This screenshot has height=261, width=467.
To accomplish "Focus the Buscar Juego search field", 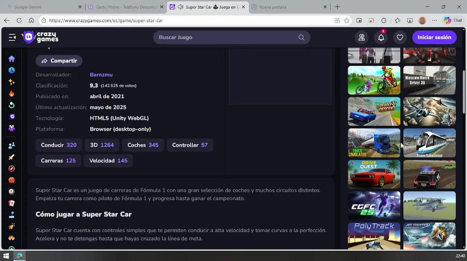I will pyautogui.click(x=232, y=37).
